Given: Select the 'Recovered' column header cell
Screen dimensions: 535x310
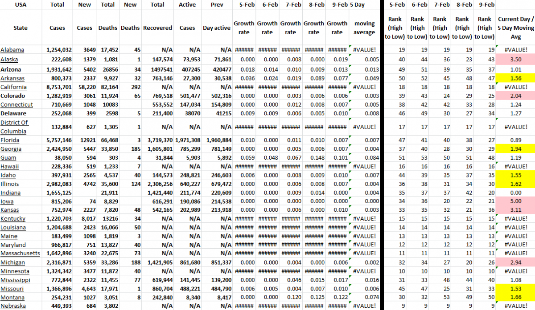Looking at the screenshot, I should coord(157,28).
